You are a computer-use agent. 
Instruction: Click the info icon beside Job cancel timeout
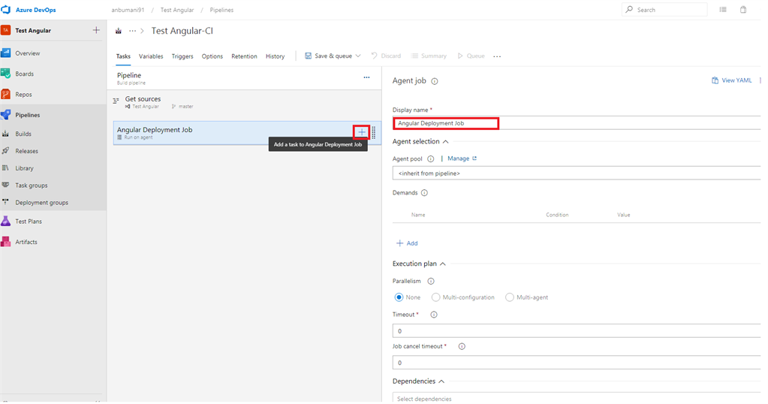tap(462, 346)
